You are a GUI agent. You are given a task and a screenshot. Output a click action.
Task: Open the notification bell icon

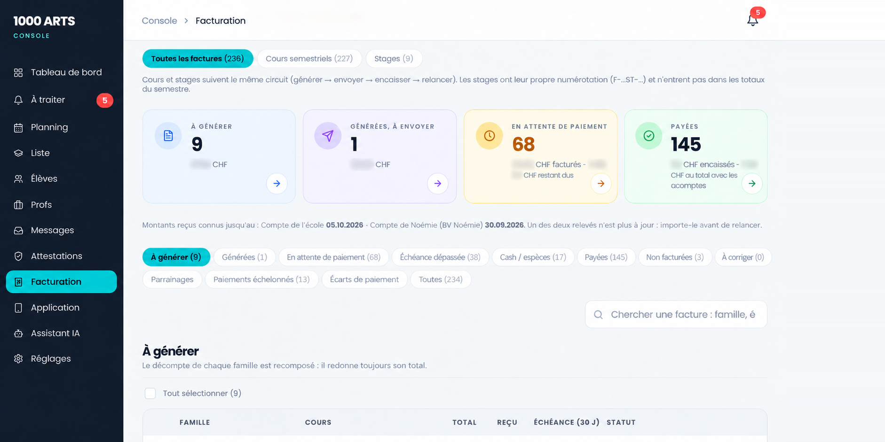click(752, 20)
